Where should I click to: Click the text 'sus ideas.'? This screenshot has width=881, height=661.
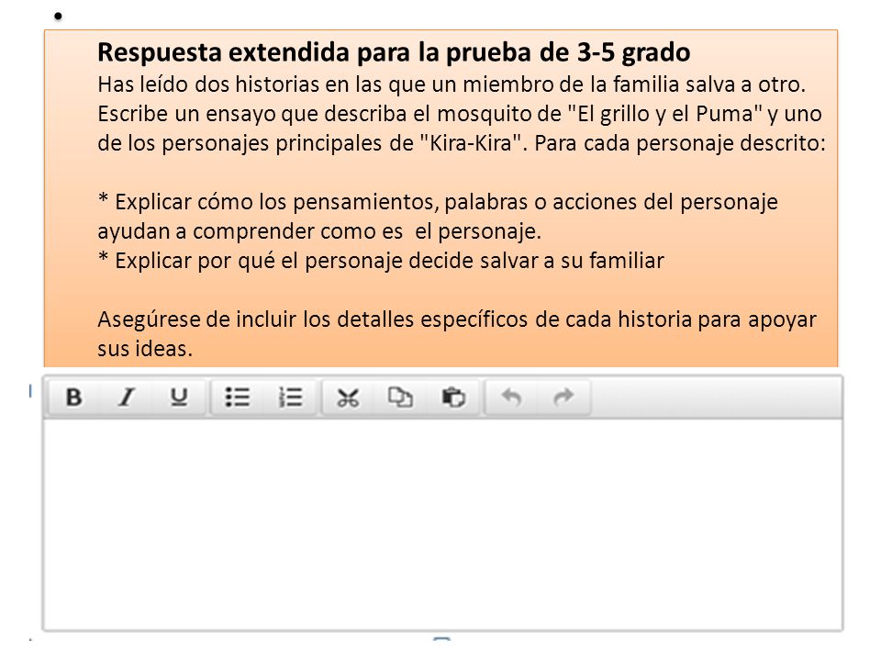click(x=145, y=349)
